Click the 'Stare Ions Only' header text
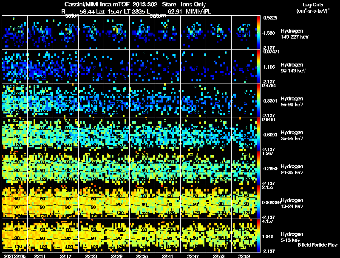 click(184, 4)
